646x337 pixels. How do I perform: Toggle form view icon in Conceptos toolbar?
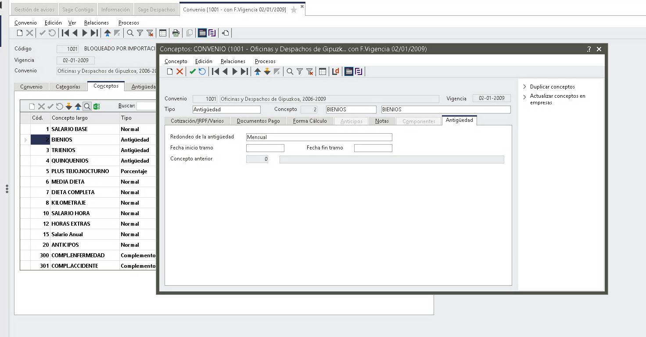(x=349, y=71)
